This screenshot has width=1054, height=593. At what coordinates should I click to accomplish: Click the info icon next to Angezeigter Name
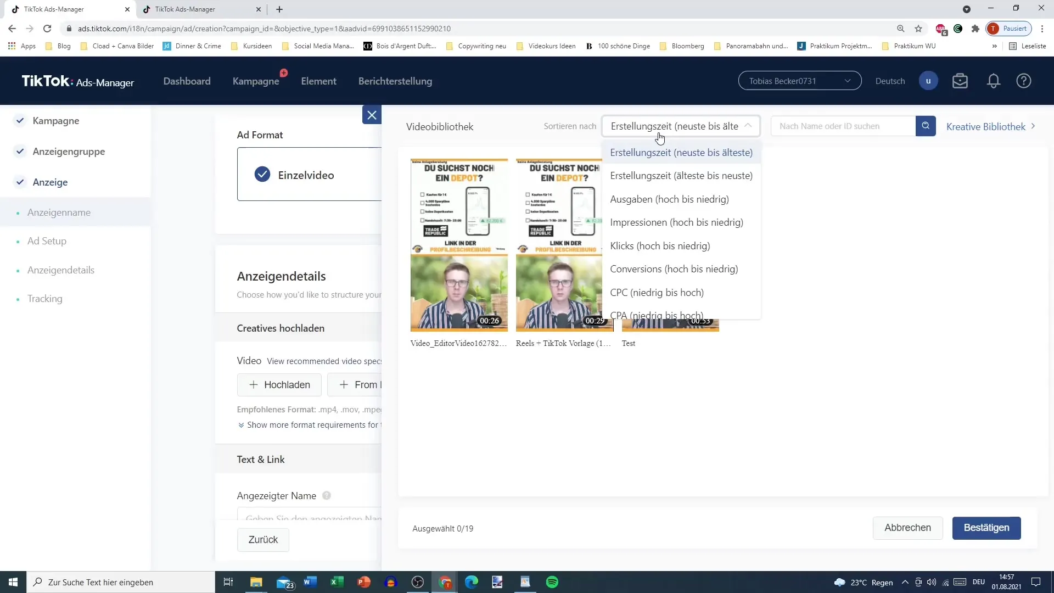(x=327, y=495)
